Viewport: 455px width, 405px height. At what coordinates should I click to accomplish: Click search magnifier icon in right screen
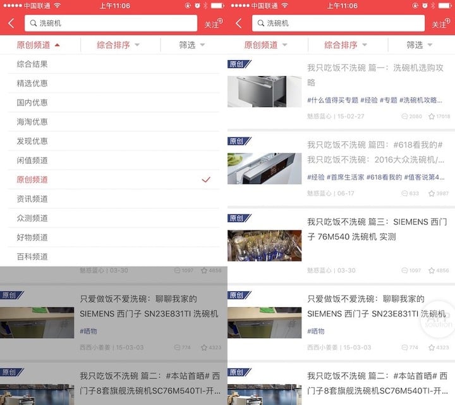[261, 23]
